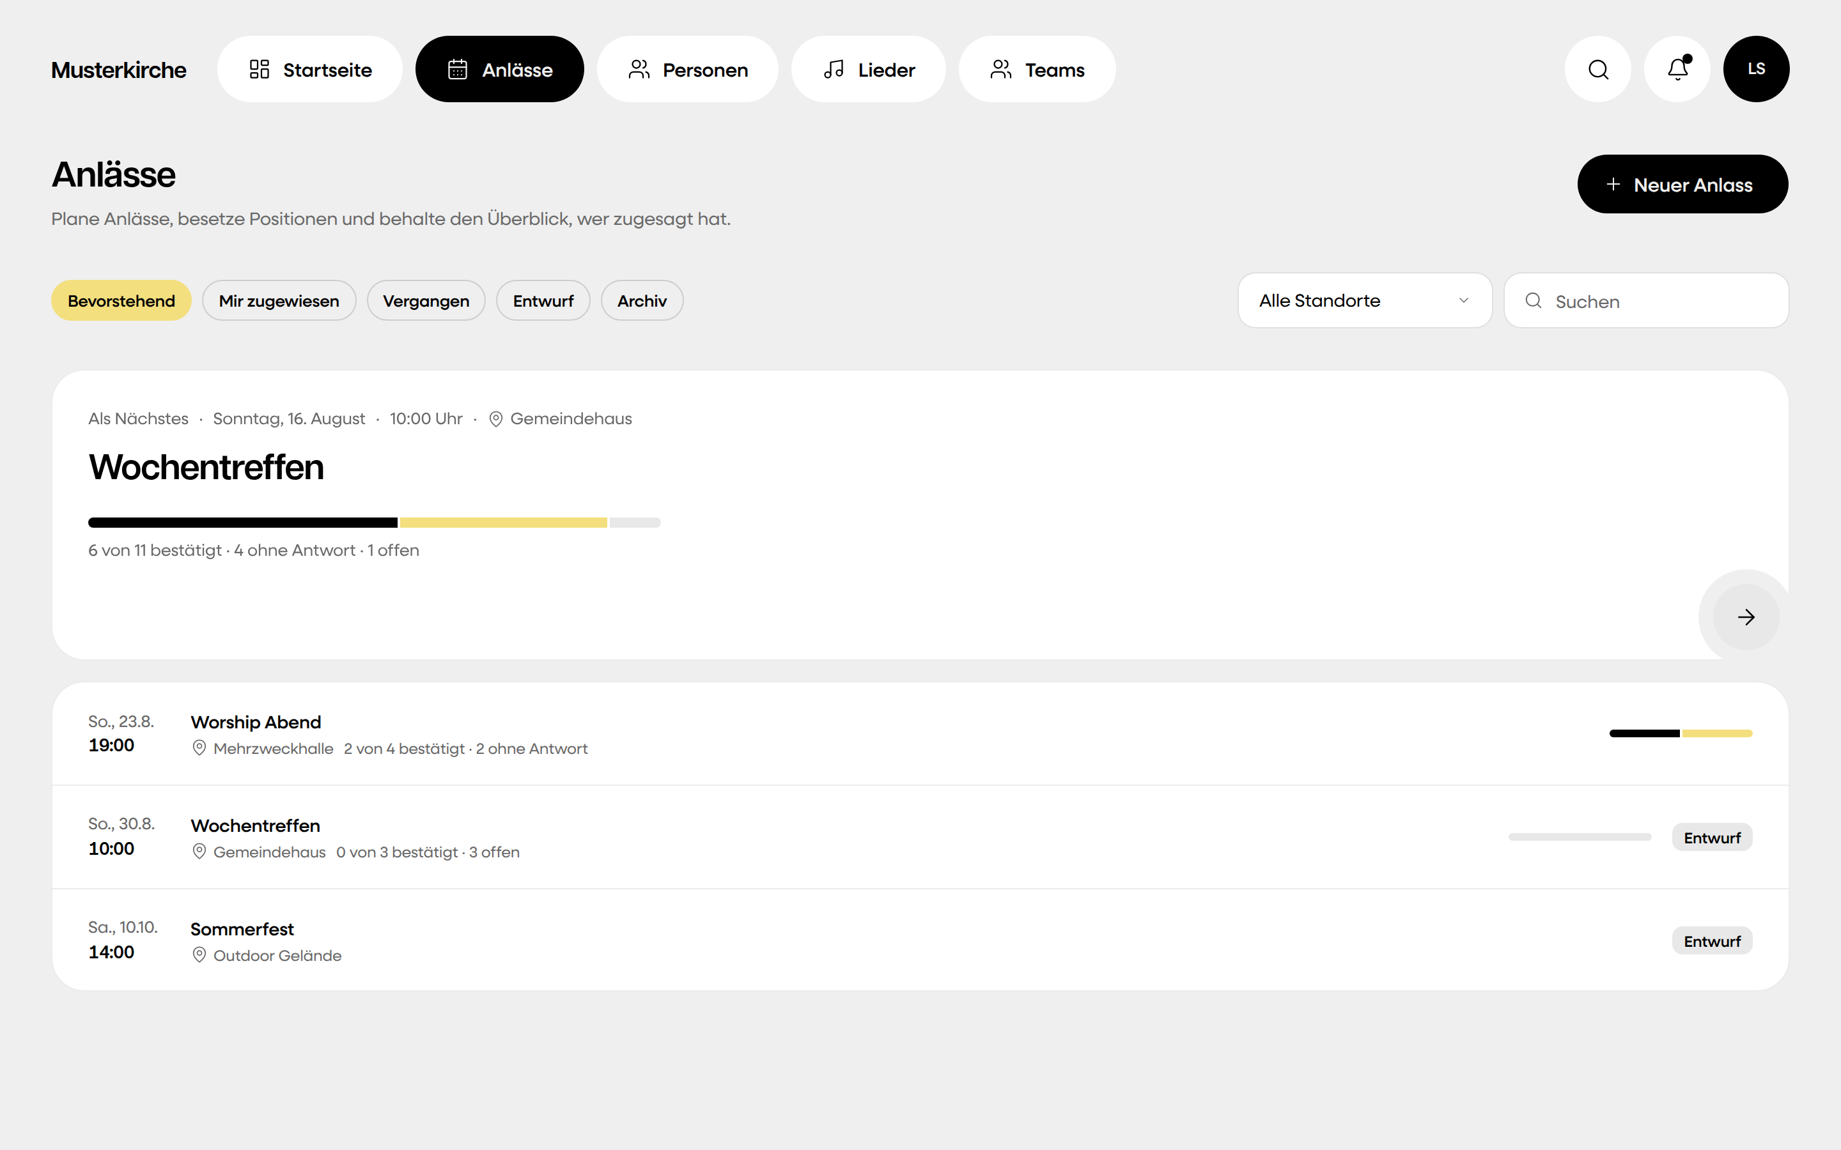Open the Wochentreffen row on 30.8.
The width and height of the screenshot is (1841, 1150).
coord(920,838)
